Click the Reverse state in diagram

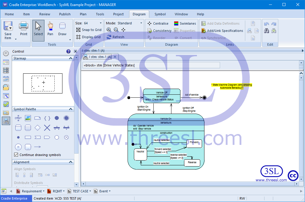[x=192, y=163]
